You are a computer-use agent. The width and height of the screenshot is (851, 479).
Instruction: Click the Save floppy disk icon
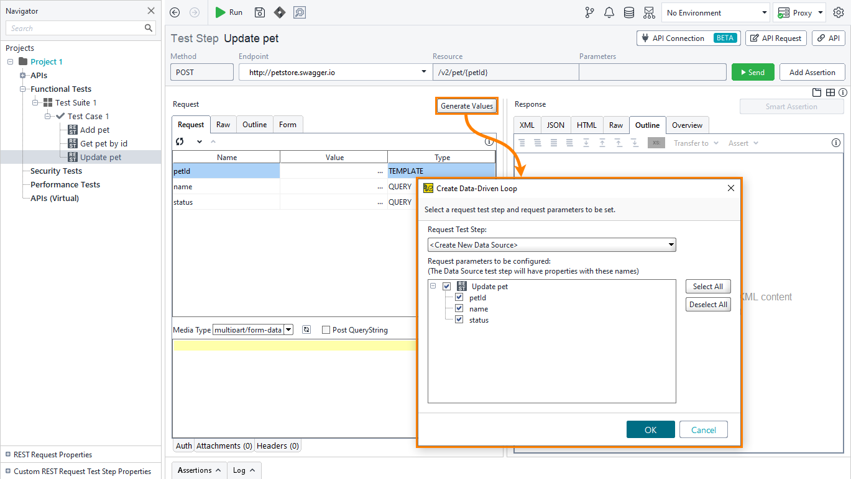coord(260,12)
